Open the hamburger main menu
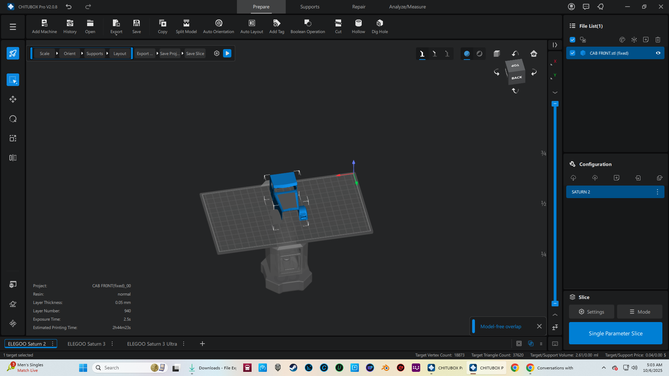This screenshot has height=376, width=669. click(x=13, y=27)
